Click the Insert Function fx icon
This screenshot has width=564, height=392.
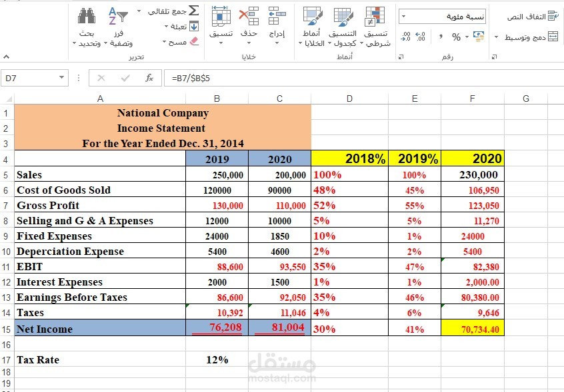pos(149,78)
